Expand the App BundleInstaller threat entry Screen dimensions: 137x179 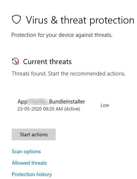[x=63, y=105]
